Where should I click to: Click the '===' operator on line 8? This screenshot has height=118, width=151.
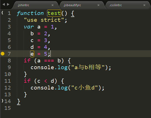click(49, 61)
